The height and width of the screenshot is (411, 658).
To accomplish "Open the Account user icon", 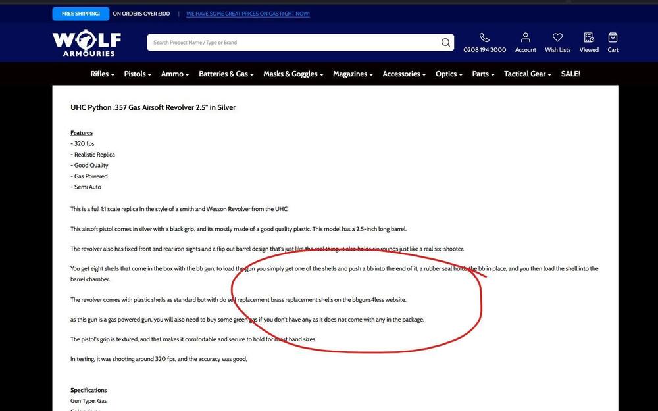I will (x=525, y=37).
